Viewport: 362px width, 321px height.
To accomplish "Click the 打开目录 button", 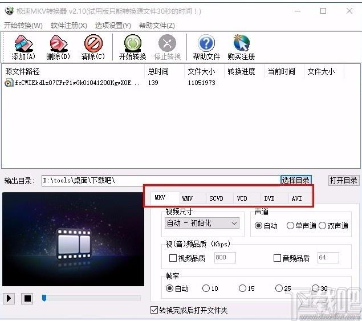I will pos(344,180).
